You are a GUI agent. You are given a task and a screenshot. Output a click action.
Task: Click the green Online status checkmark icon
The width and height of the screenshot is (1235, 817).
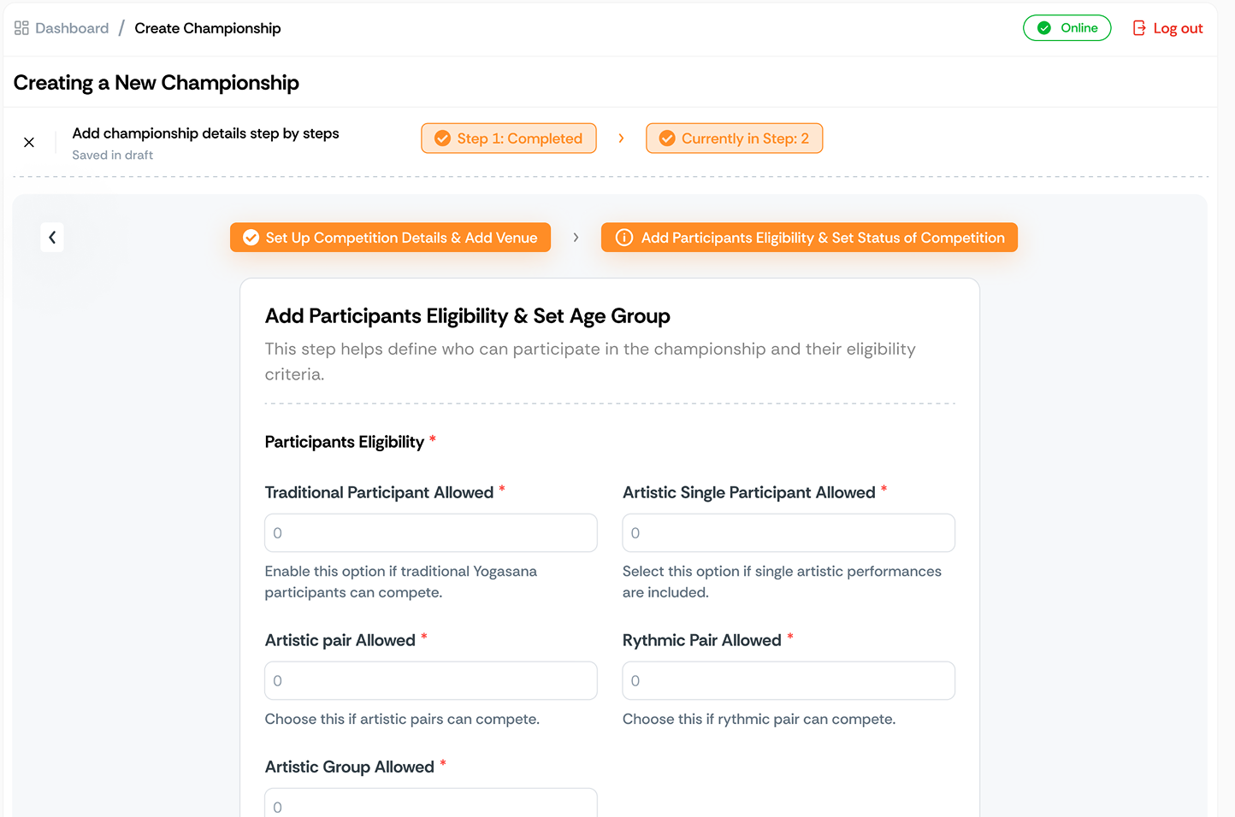tap(1043, 28)
